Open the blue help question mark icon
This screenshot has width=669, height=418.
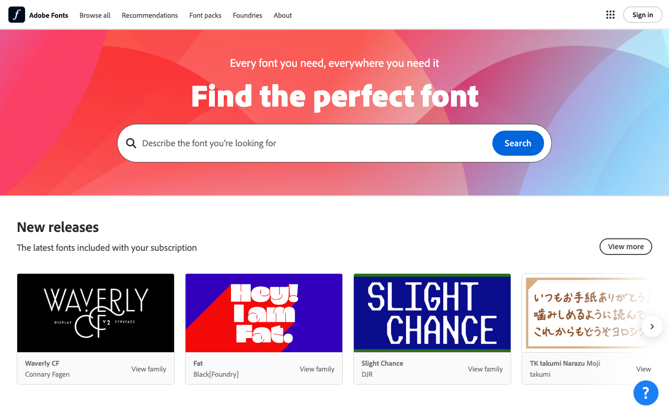(646, 393)
